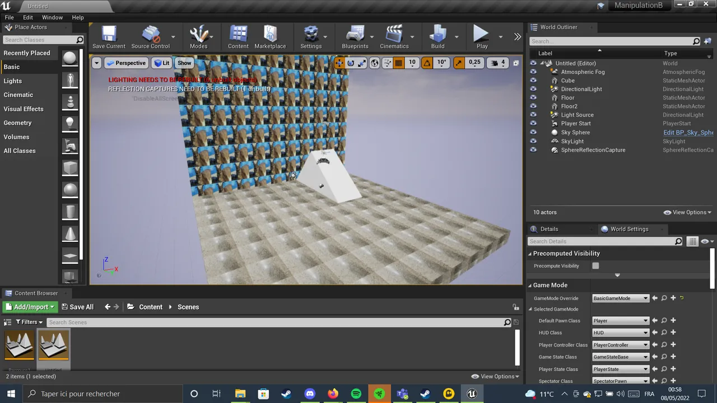Screen dimensions: 717x403
Task: Browse to HUD Class asset
Action: [x=664, y=333]
